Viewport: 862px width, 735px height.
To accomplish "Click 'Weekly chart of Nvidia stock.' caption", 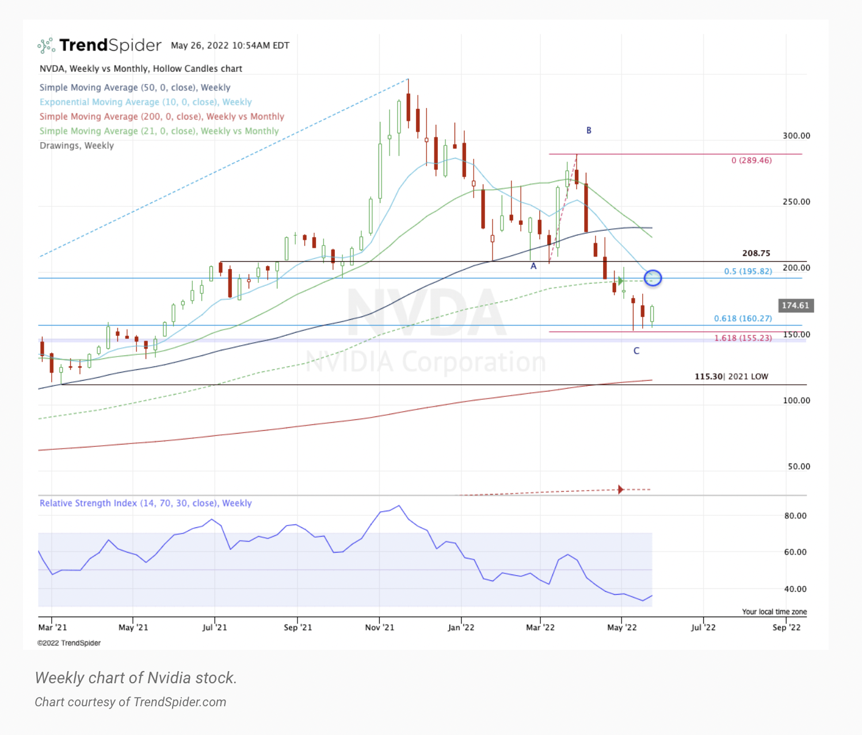I will [x=136, y=678].
